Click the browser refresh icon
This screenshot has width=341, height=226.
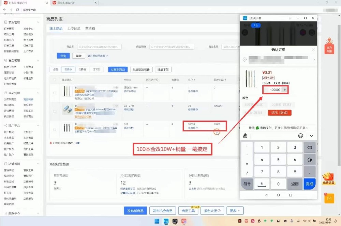tap(17, 10)
